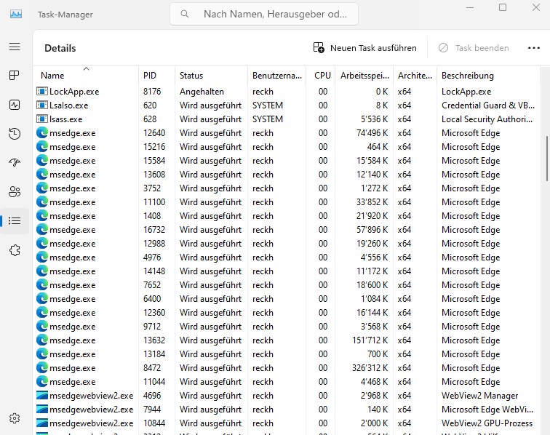Viewport: 550px width, 435px height.
Task: Click in the search field 'Nach Namen, Herausgeber'
Action: pyautogui.click(x=264, y=14)
